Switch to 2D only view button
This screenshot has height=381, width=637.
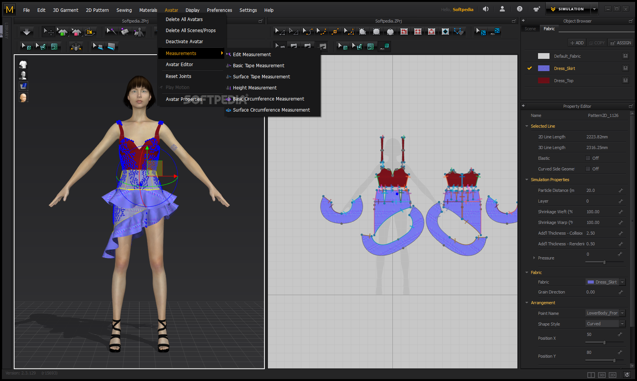pos(612,375)
